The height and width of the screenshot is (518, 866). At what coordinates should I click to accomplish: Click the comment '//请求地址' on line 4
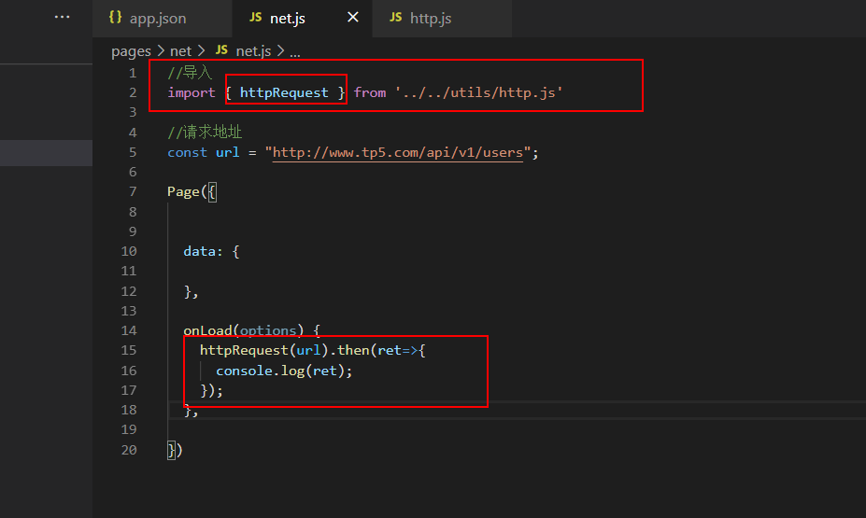click(x=205, y=132)
